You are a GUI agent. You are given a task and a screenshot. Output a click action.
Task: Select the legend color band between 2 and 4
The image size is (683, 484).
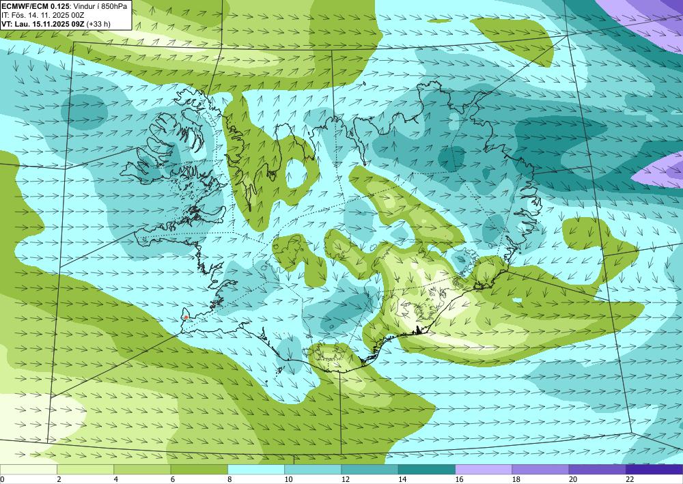85,470
